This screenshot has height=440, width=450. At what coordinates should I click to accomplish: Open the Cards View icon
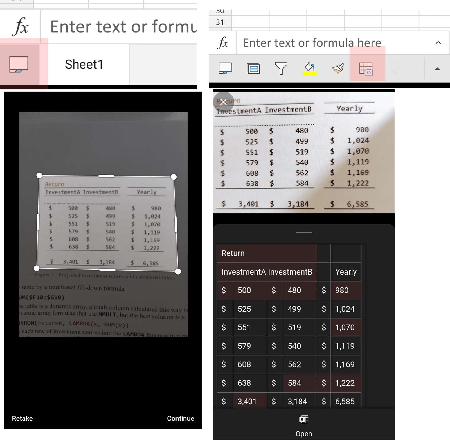(x=253, y=68)
